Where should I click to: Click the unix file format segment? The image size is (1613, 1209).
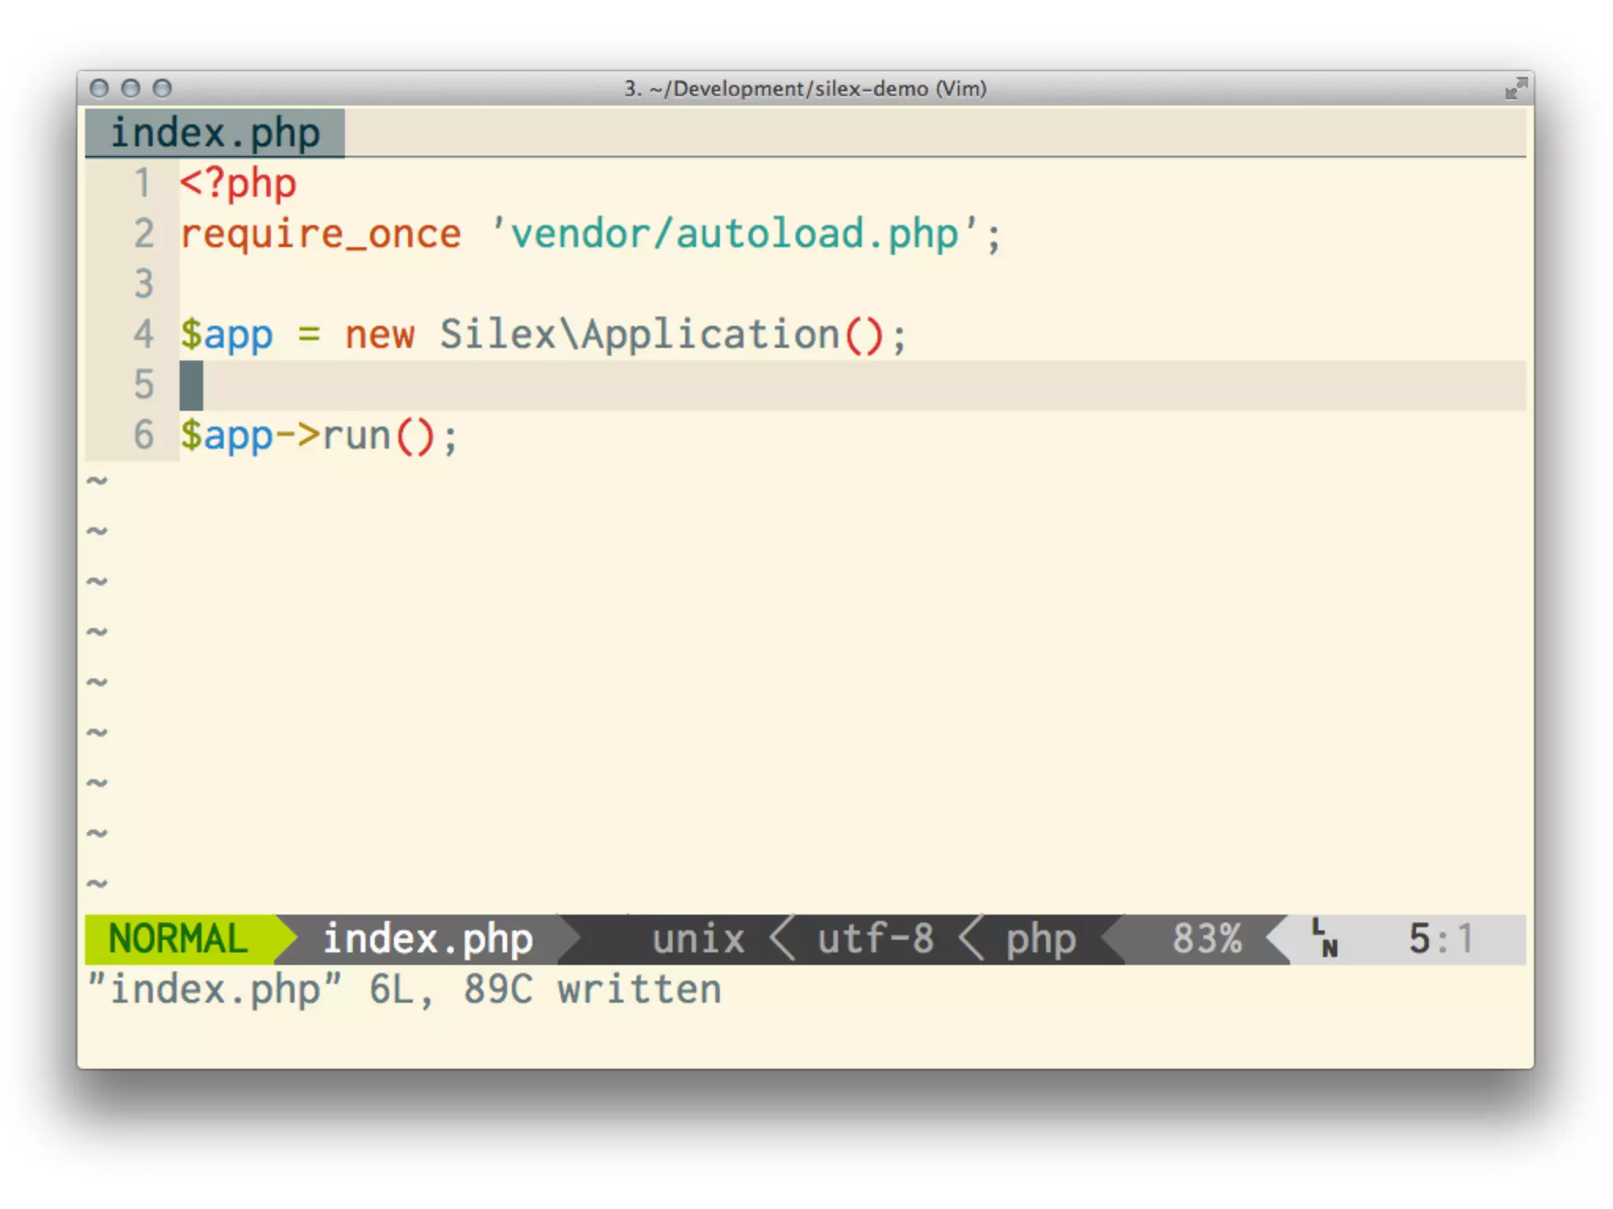point(698,938)
